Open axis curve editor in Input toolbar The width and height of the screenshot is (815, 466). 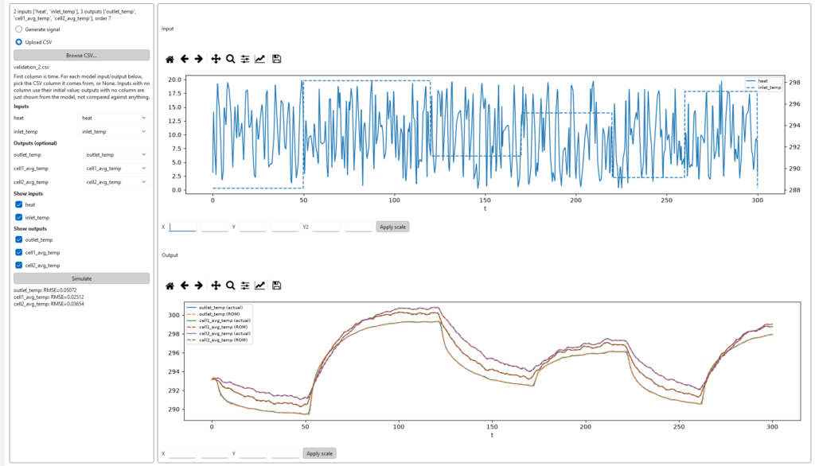pos(259,59)
